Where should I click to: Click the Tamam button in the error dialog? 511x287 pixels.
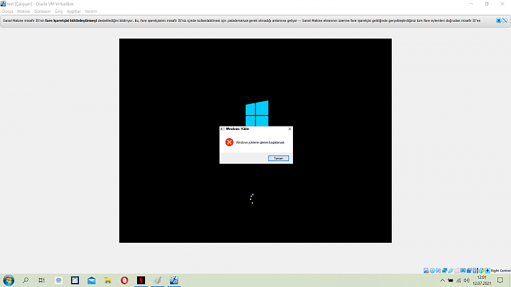point(278,158)
